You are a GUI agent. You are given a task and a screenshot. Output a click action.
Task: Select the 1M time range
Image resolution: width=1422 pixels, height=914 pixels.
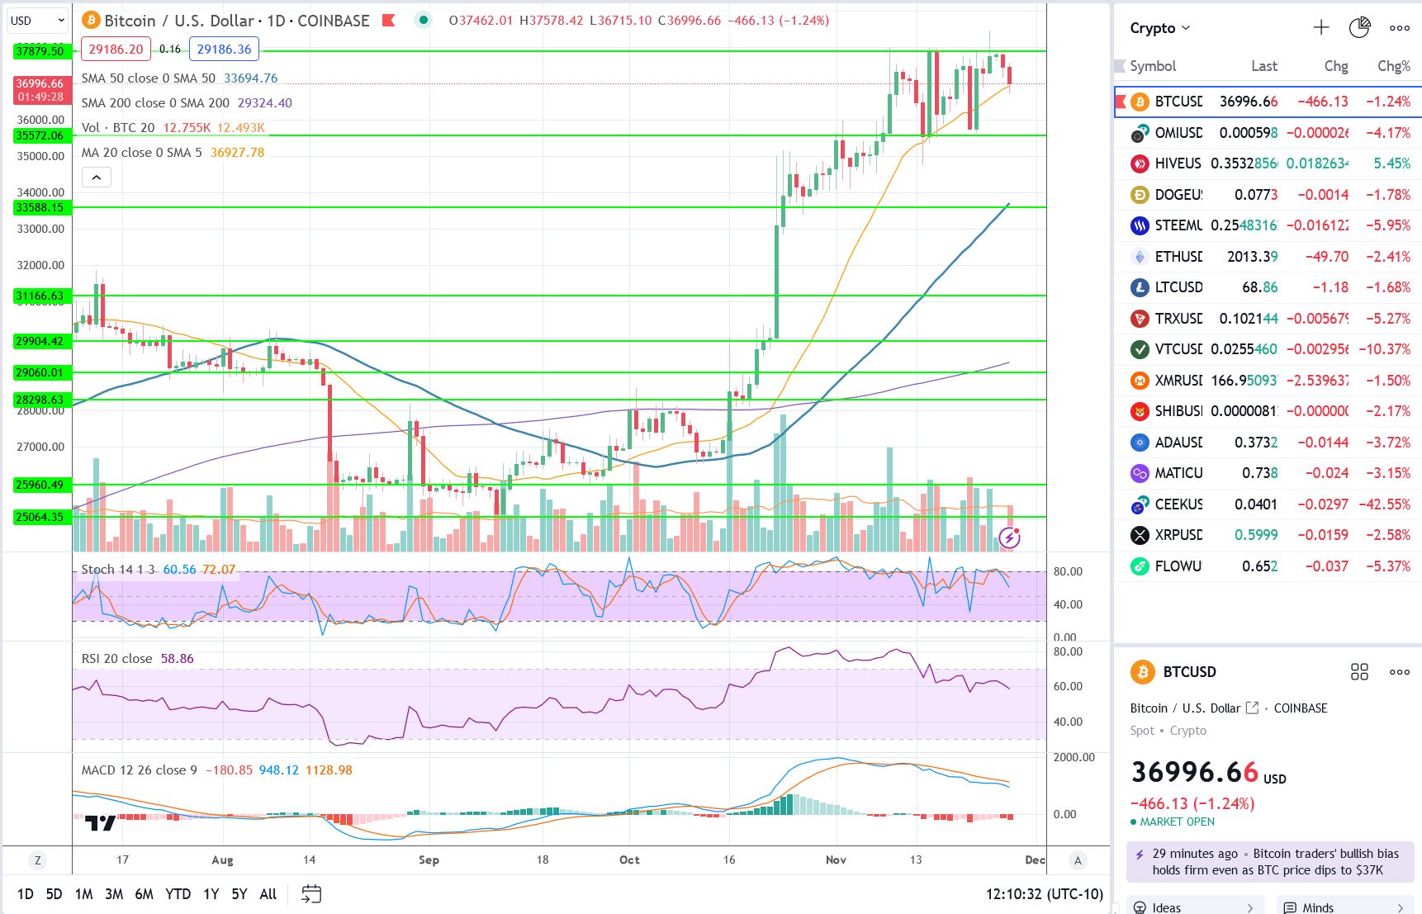[x=83, y=894]
